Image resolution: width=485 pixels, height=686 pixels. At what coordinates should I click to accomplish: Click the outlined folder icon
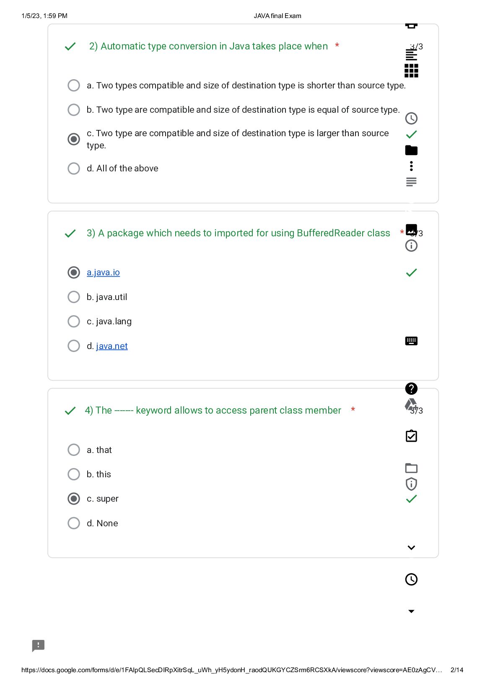411,468
